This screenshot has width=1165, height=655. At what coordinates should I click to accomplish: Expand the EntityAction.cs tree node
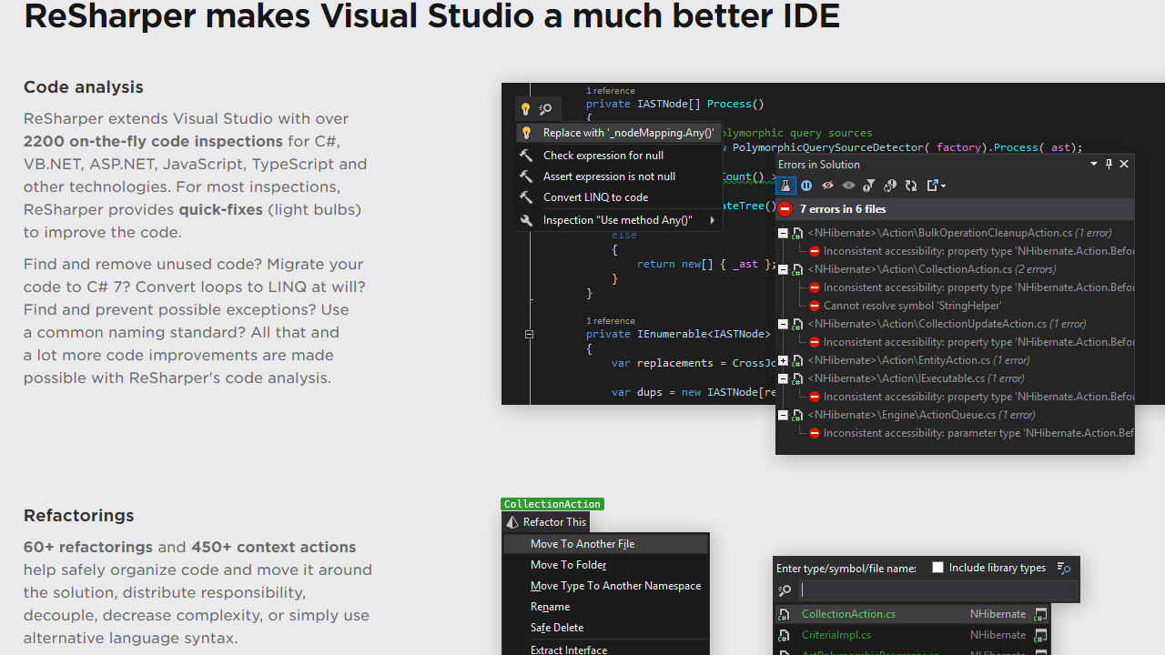[x=783, y=360]
